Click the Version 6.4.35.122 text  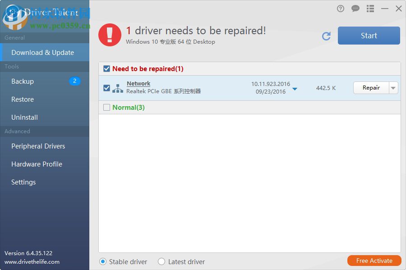(x=28, y=253)
